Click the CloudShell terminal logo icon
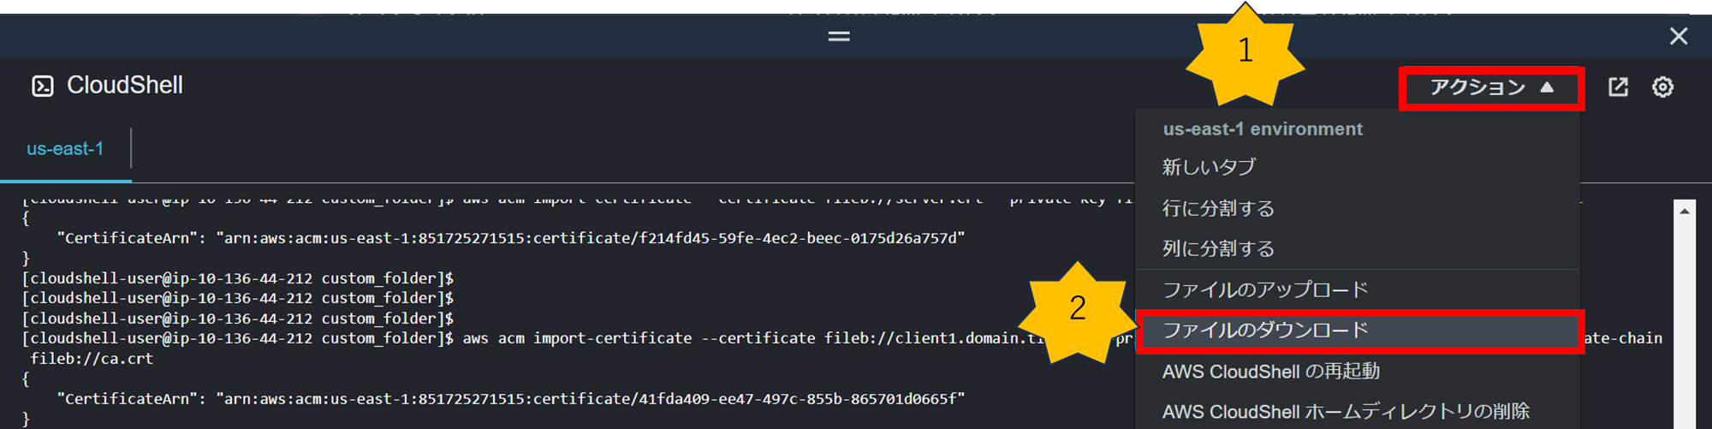This screenshot has width=1712, height=429. point(43,86)
